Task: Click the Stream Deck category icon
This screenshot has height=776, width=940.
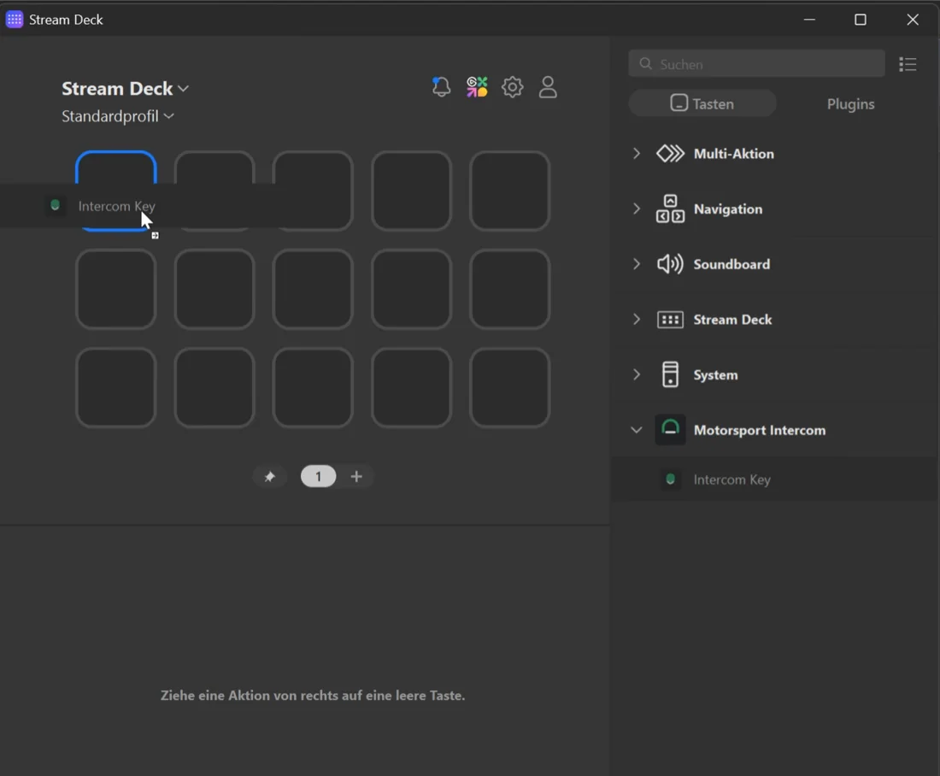Action: (670, 320)
